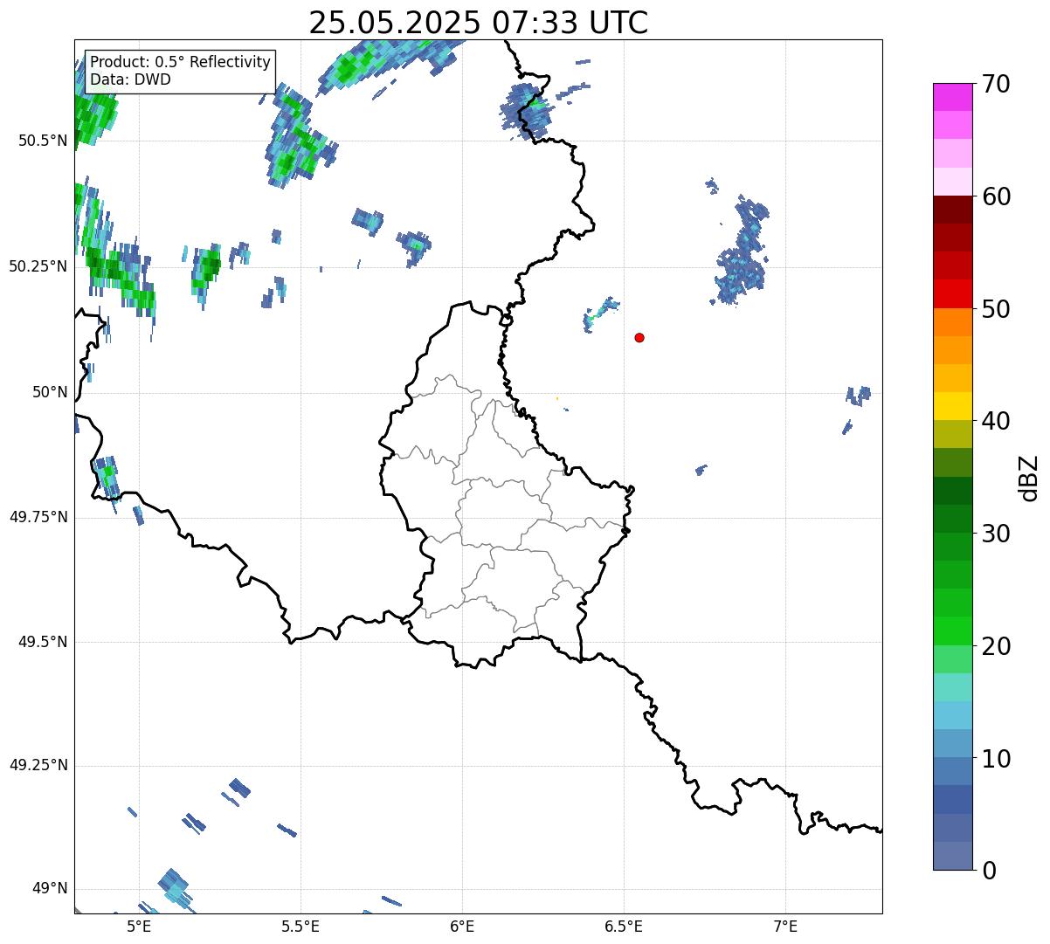Image resolution: width=1050 pixels, height=944 pixels.
Task: Click the colorbar tick label "70"
Action: (996, 84)
